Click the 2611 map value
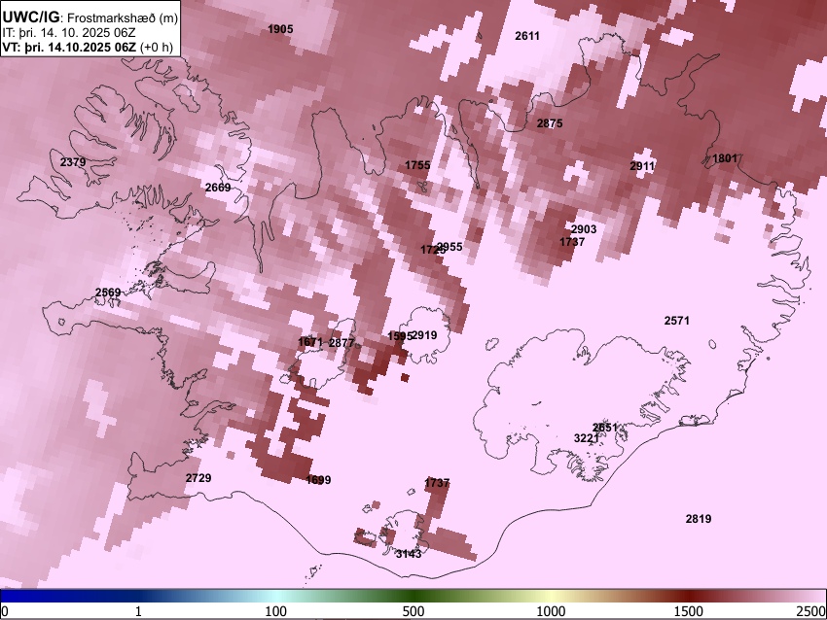Screen dimensions: 827x620 (x=527, y=36)
